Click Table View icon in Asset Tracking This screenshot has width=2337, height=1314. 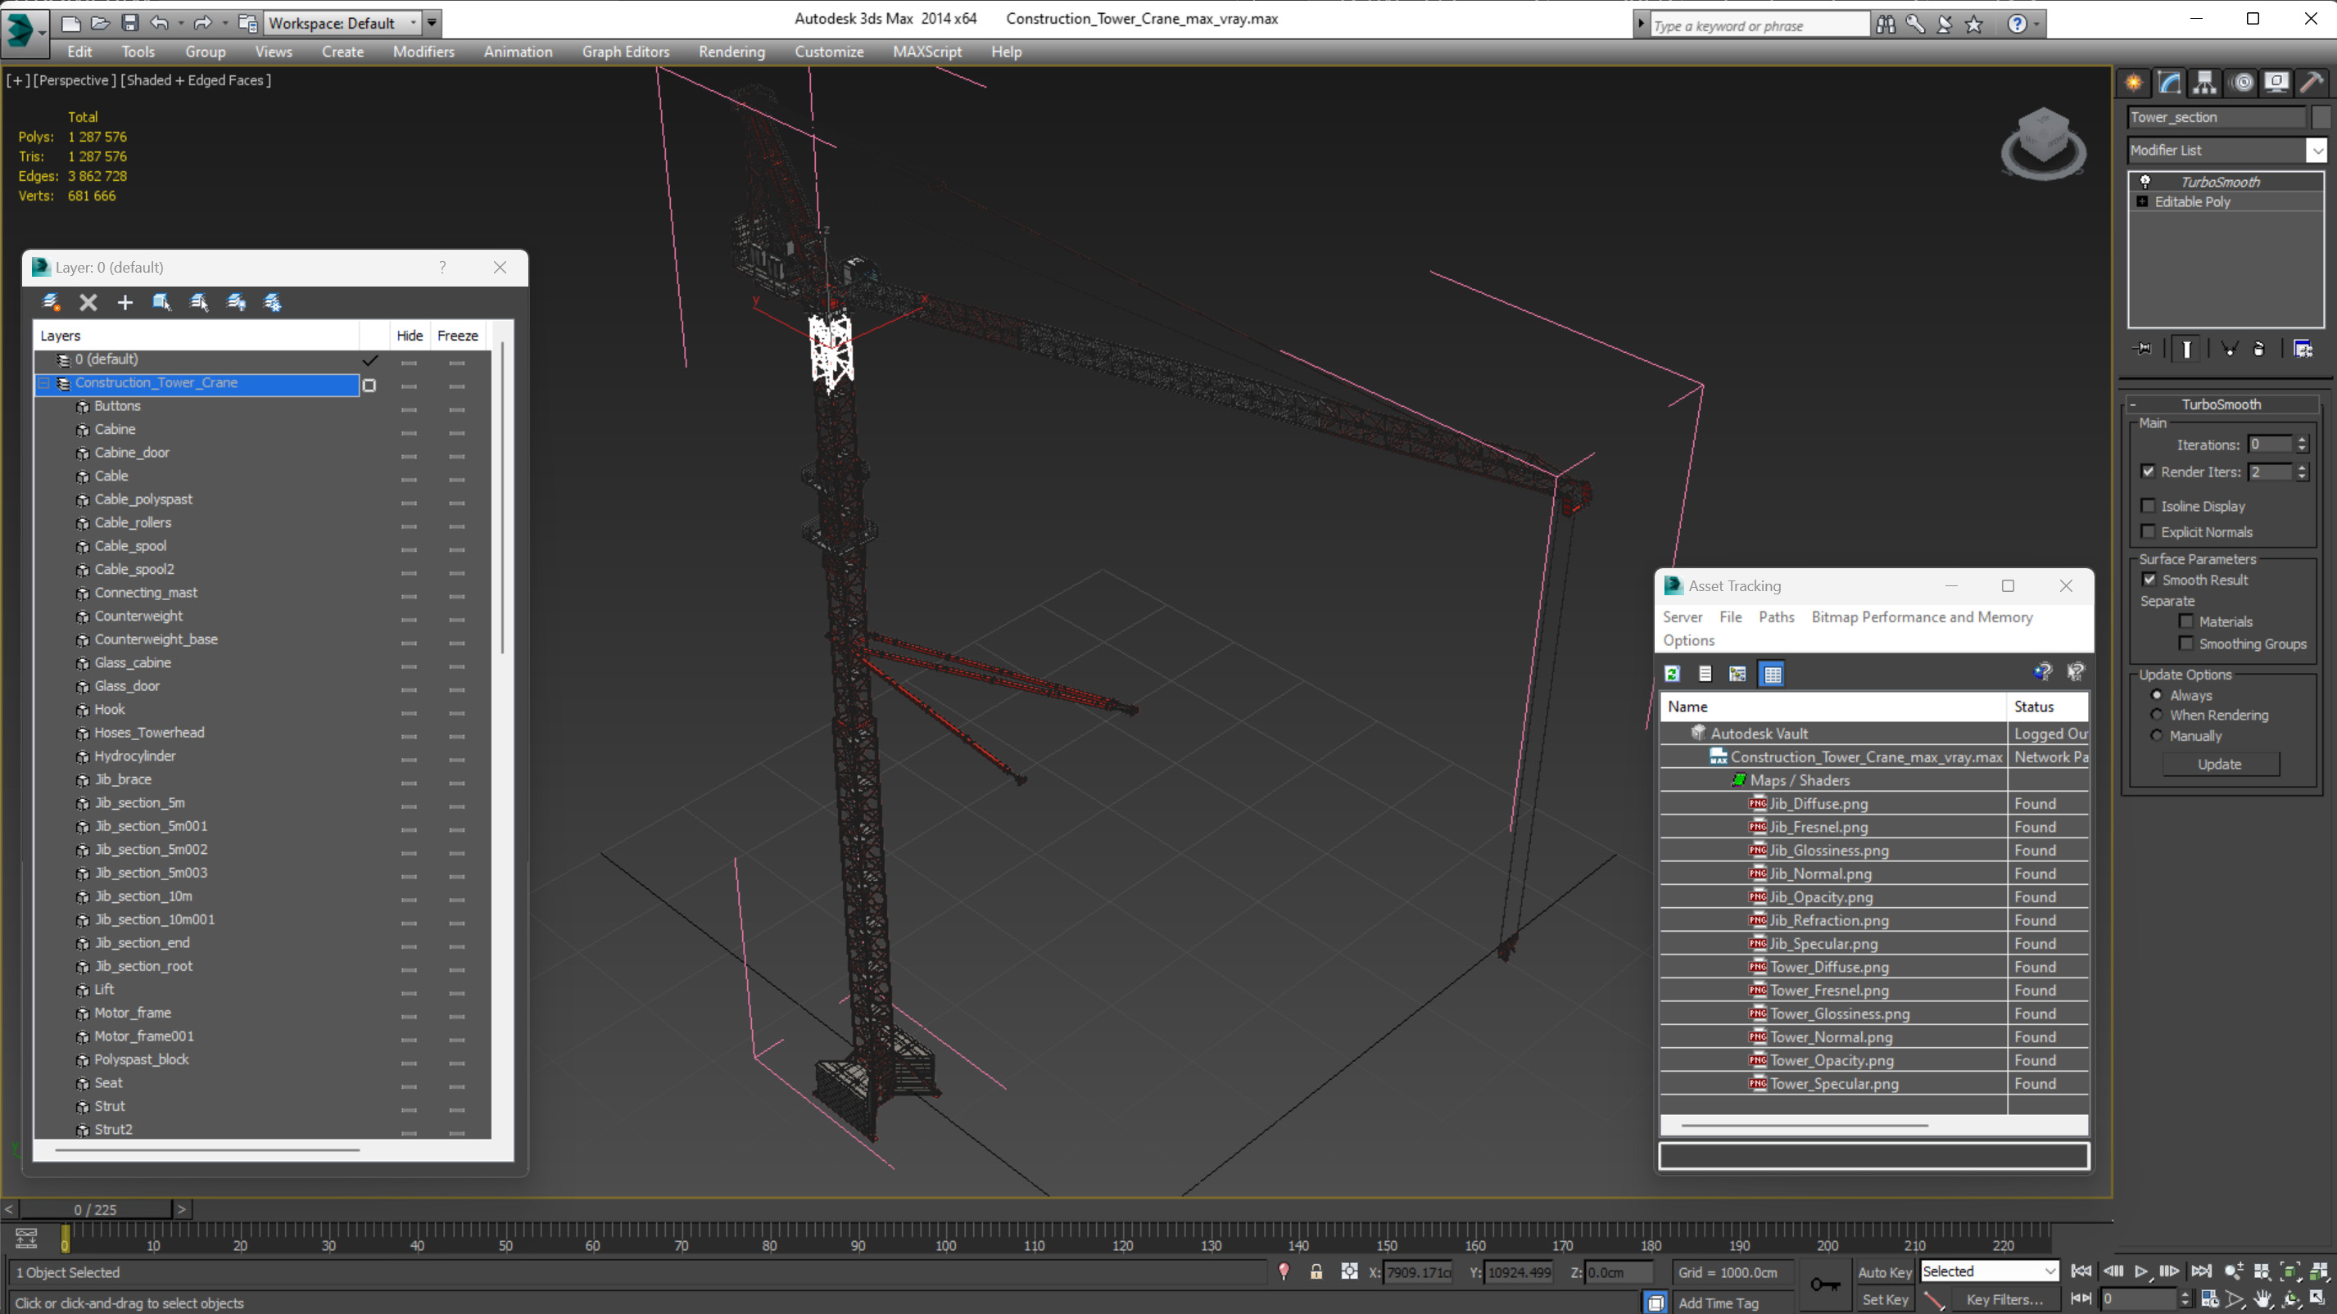pos(1772,674)
